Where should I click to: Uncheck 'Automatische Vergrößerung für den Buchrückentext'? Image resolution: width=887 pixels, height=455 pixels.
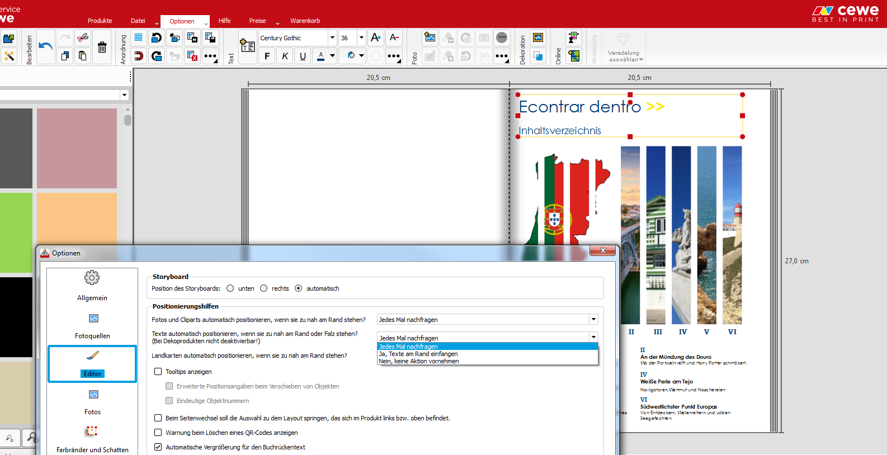click(158, 447)
